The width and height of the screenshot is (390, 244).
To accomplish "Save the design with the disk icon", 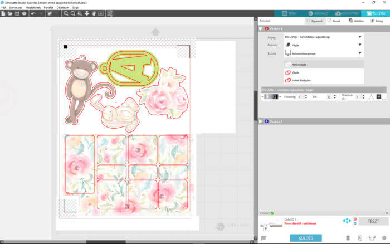I will (17, 13).
